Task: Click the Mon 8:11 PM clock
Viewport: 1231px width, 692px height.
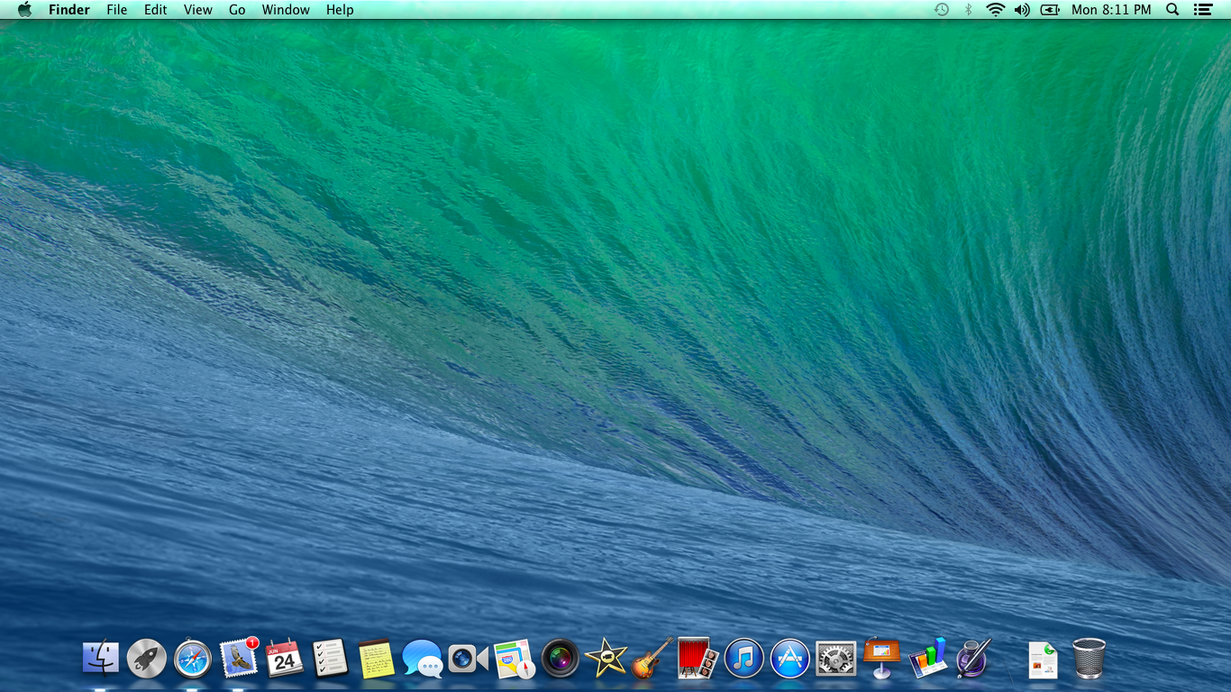Action: click(x=1111, y=10)
